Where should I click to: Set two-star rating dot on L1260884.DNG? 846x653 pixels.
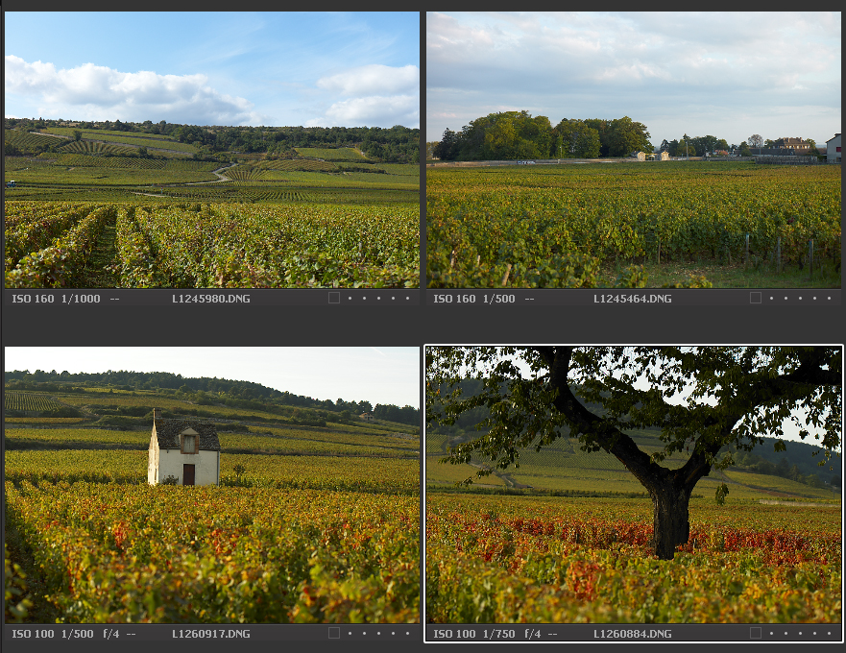pos(786,634)
